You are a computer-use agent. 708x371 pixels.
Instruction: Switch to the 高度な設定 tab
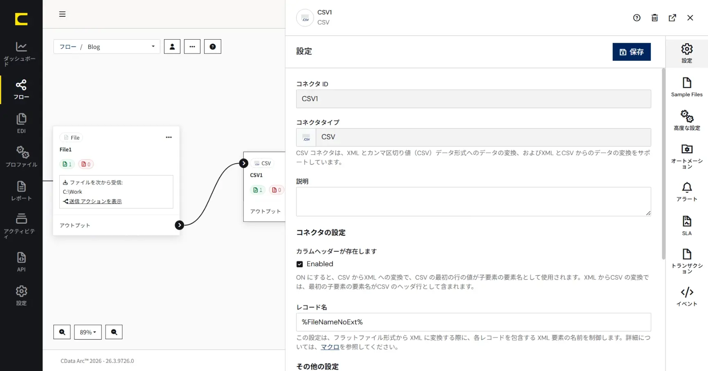point(687,120)
